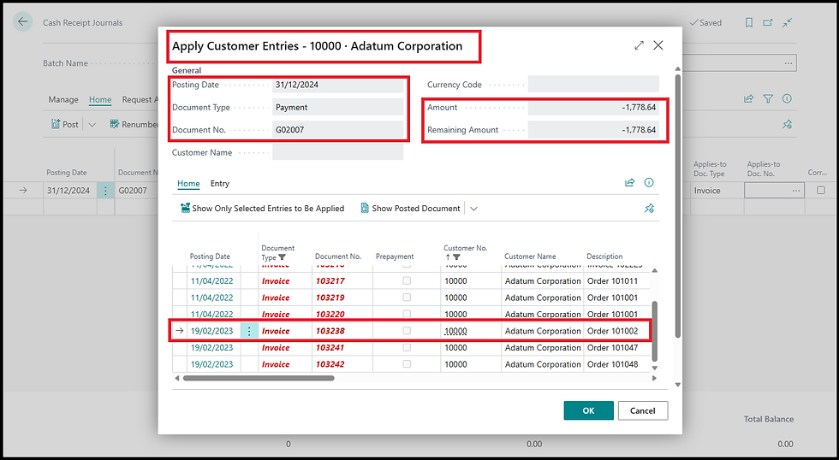This screenshot has height=460, width=839.
Task: Click the pin icon in the journal action bar
Action: (x=787, y=125)
